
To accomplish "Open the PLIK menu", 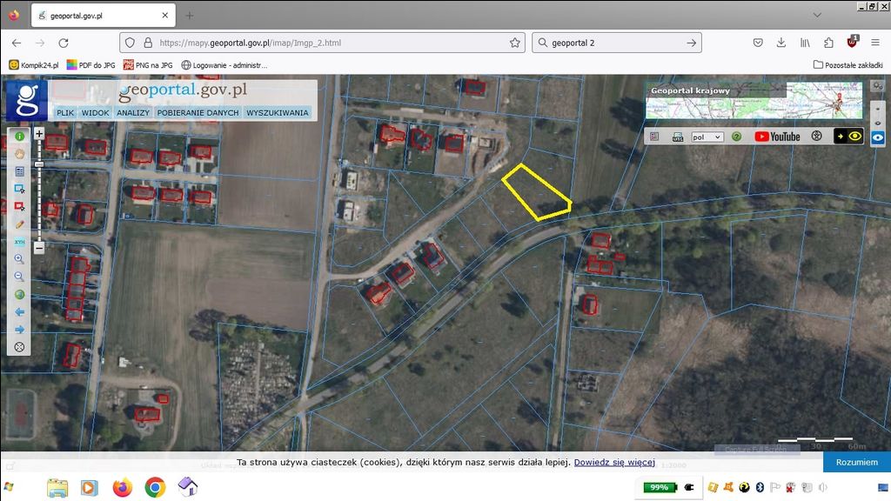I will pyautogui.click(x=65, y=112).
